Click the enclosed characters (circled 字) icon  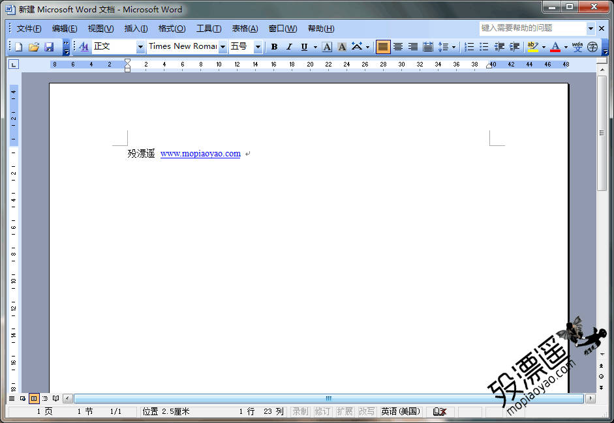click(592, 47)
